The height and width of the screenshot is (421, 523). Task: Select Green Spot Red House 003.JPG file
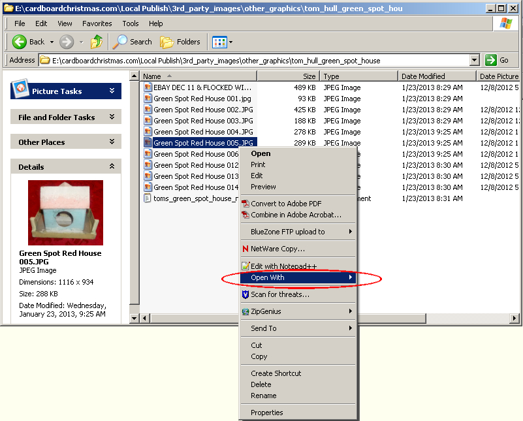[x=203, y=121]
